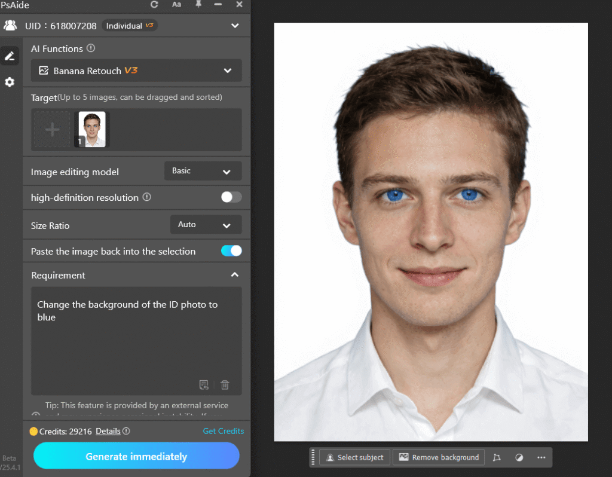
Task: Open the Size Ratio dropdown set to Auto
Action: (x=206, y=225)
